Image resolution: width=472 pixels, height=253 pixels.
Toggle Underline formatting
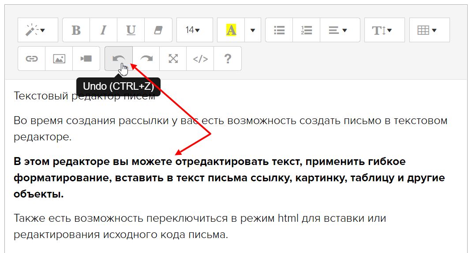point(131,30)
